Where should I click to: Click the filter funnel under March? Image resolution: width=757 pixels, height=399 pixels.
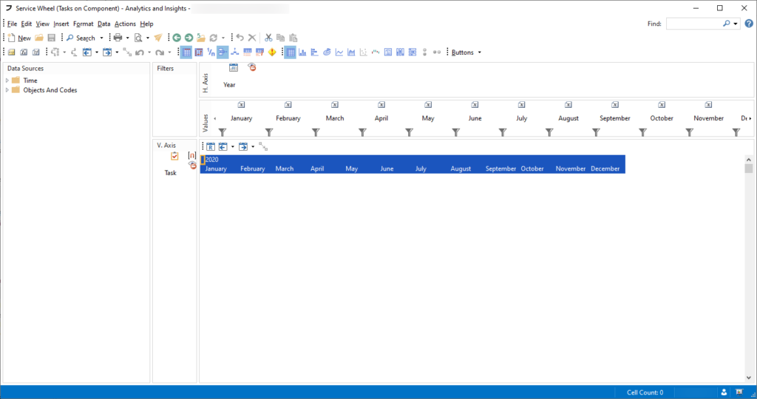pyautogui.click(x=316, y=132)
